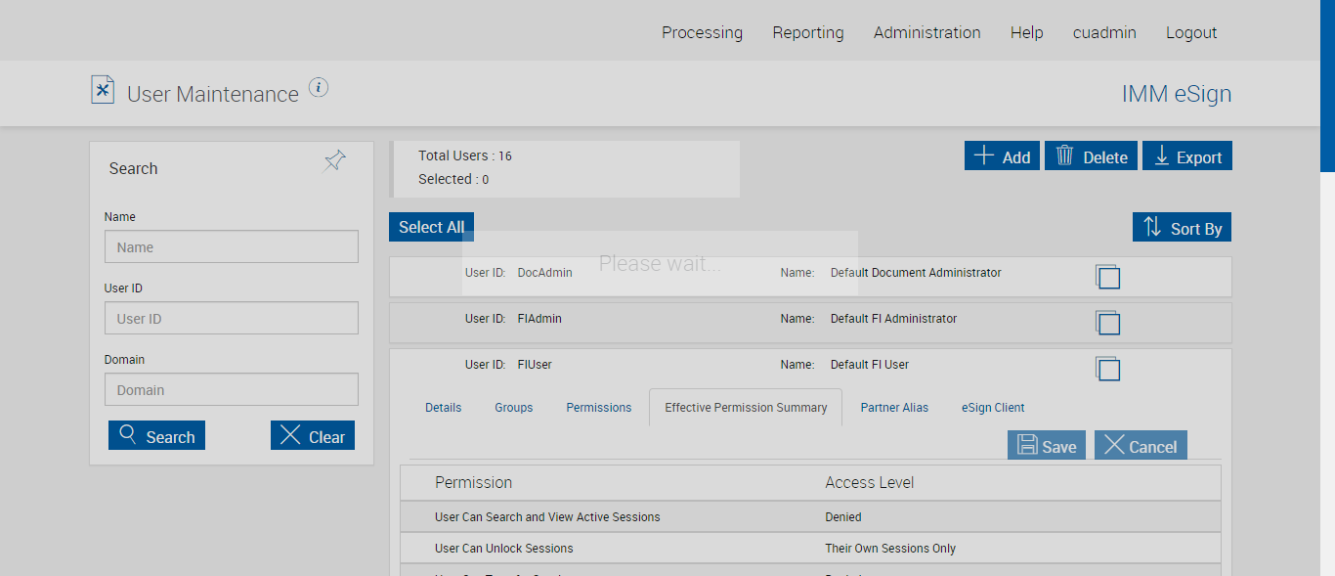Switch to the eSign Client tab

pos(993,408)
